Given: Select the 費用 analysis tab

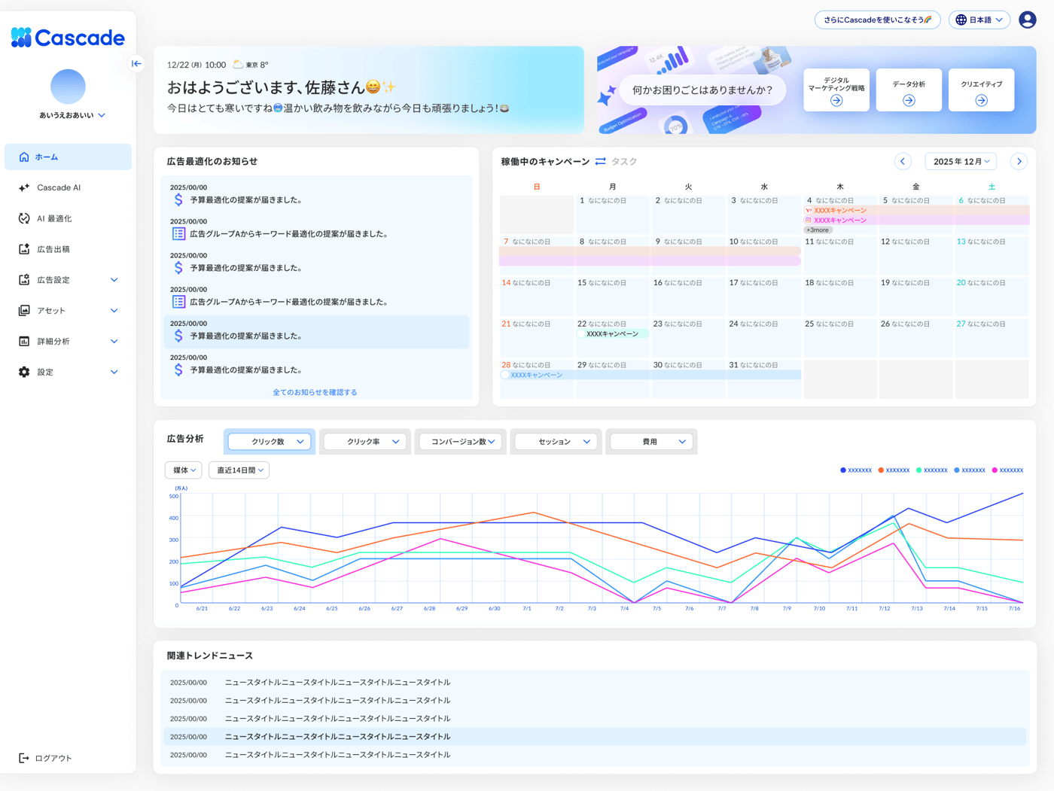Looking at the screenshot, I should click(x=651, y=442).
